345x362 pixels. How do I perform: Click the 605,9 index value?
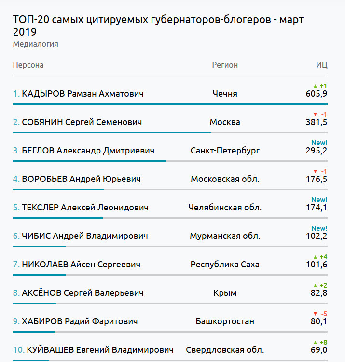pyautogui.click(x=317, y=94)
